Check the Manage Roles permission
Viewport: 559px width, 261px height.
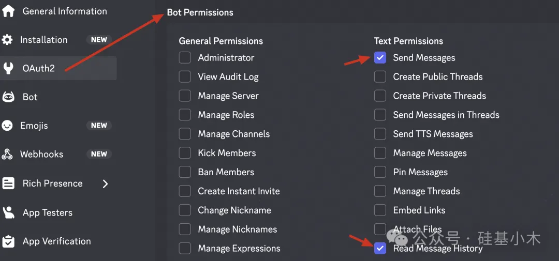click(x=185, y=115)
